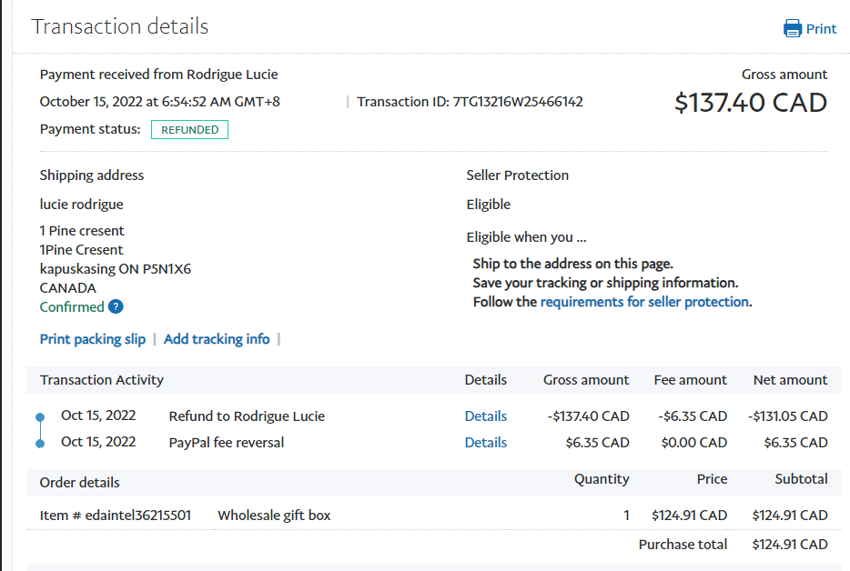This screenshot has width=850, height=571.
Task: Click the Transaction details heading
Action: tap(120, 26)
